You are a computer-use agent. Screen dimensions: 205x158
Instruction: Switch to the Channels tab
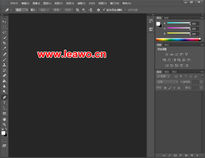166,72
